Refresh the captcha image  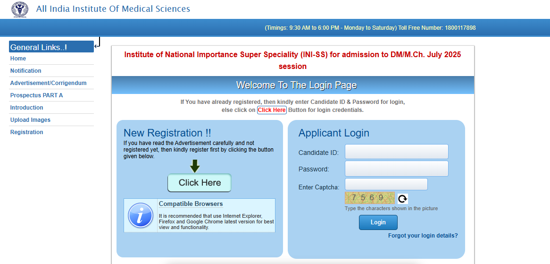402,199
